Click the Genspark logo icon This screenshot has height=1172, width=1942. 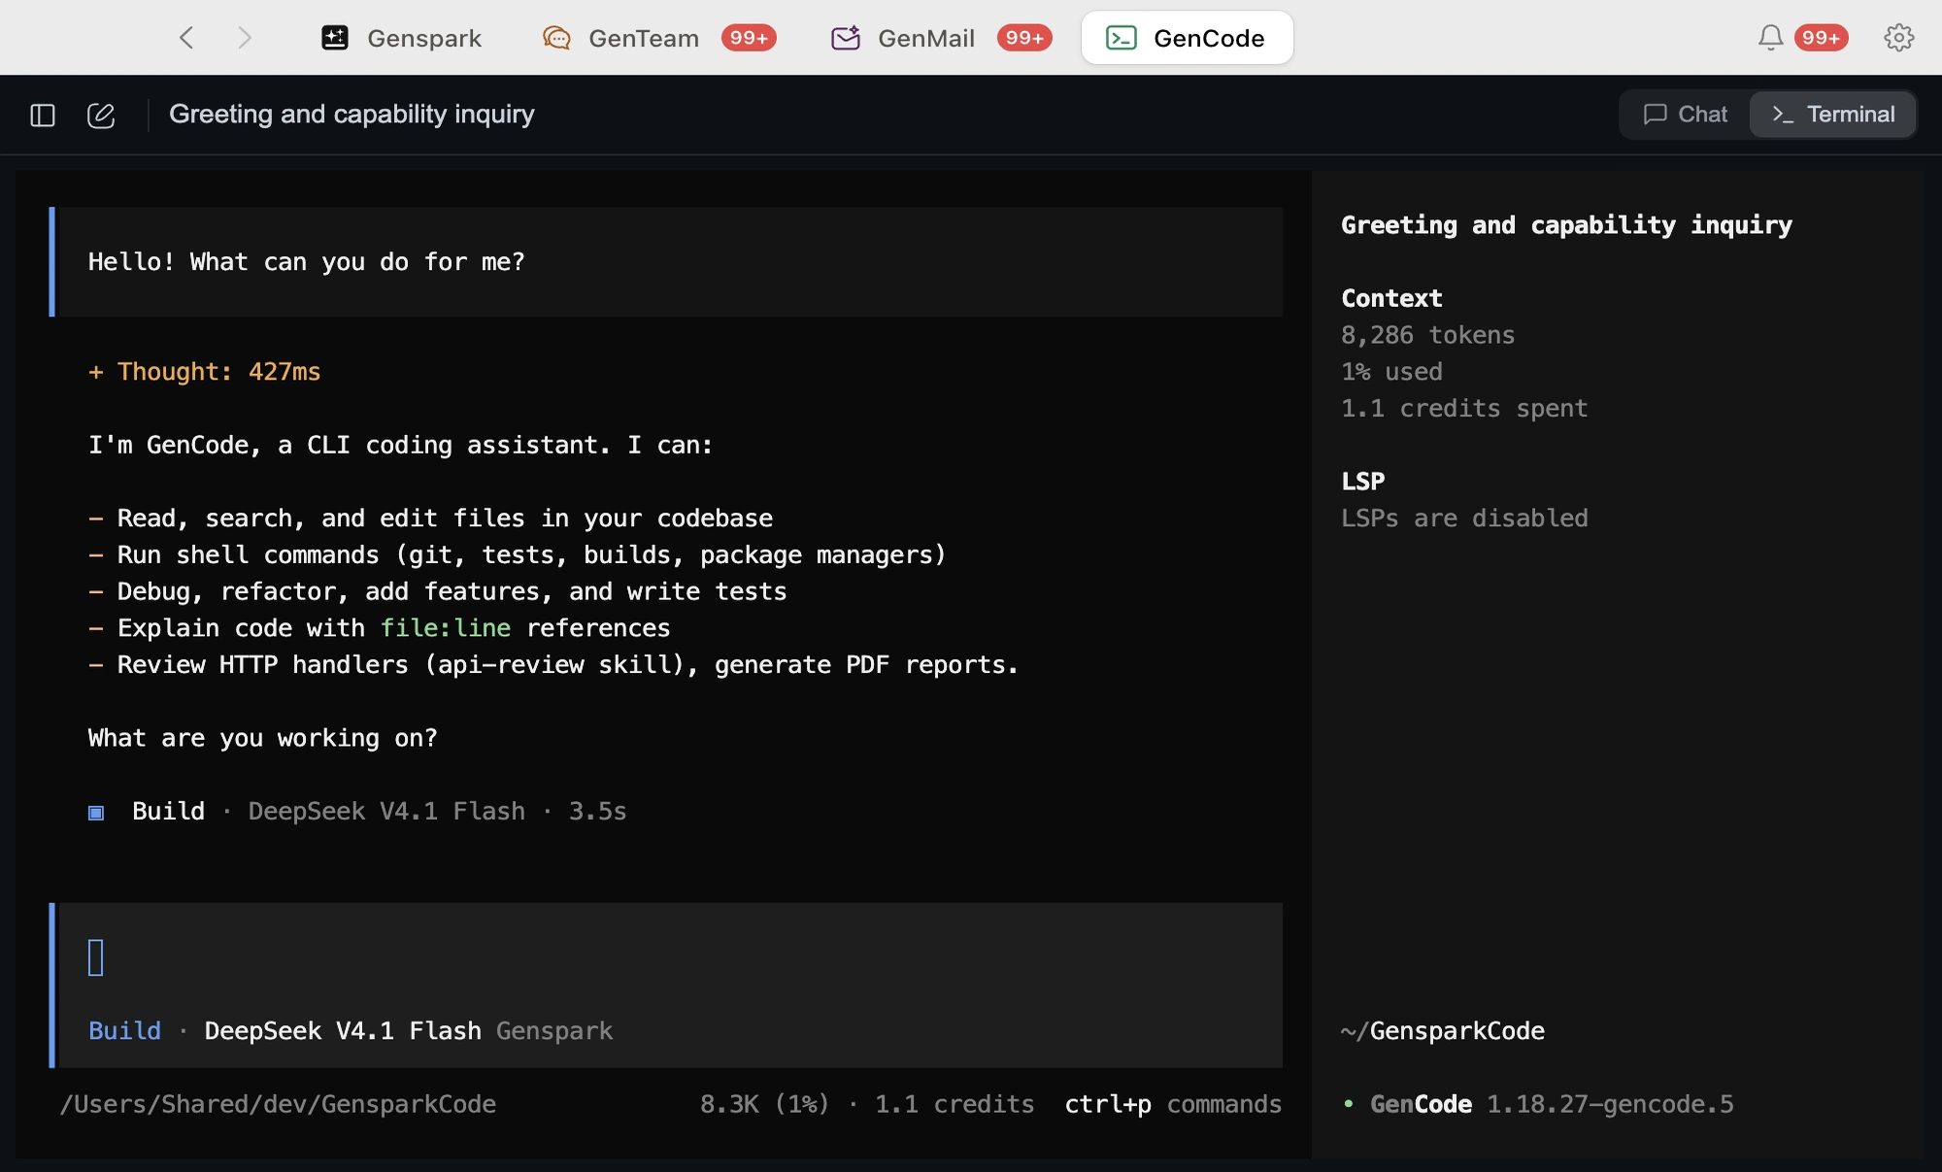pos(335,38)
